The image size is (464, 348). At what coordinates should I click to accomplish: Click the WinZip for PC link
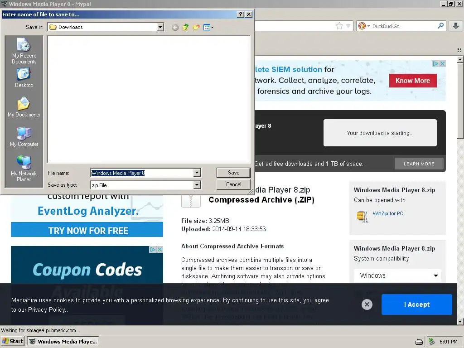(x=388, y=213)
